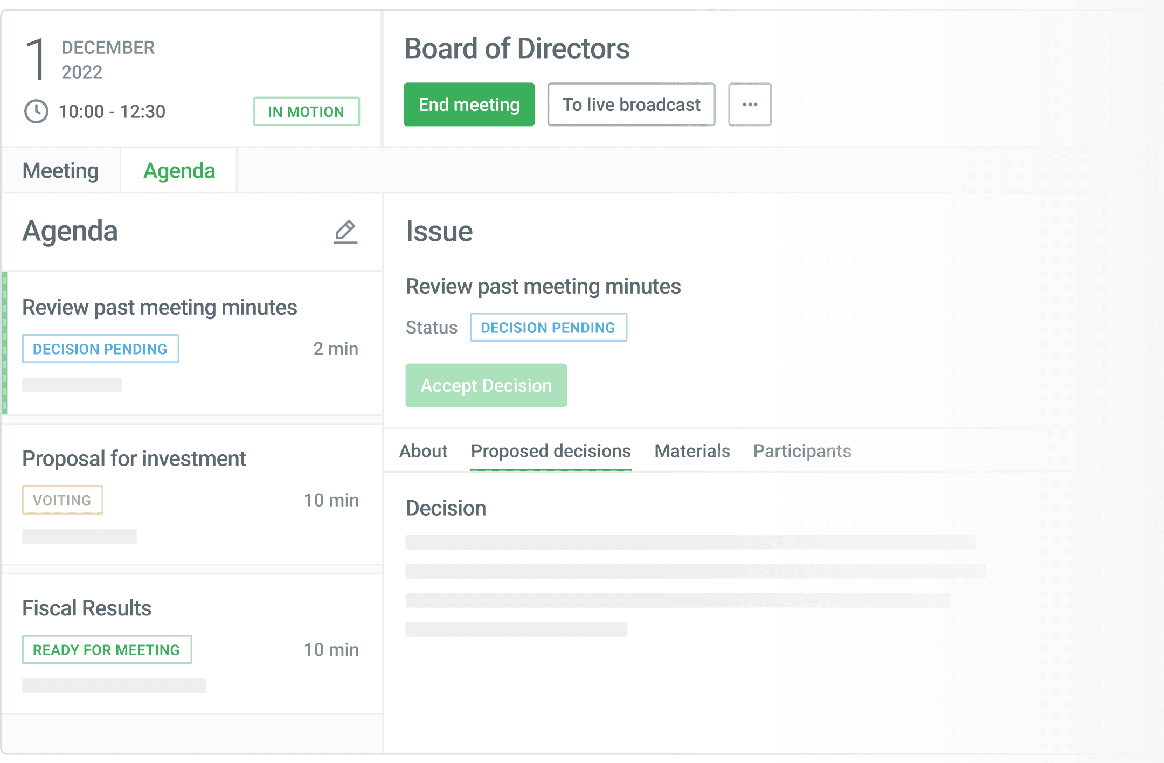Select the Fiscal Results agenda item
Image resolution: width=1164 pixels, height=763 pixels.
point(87,608)
